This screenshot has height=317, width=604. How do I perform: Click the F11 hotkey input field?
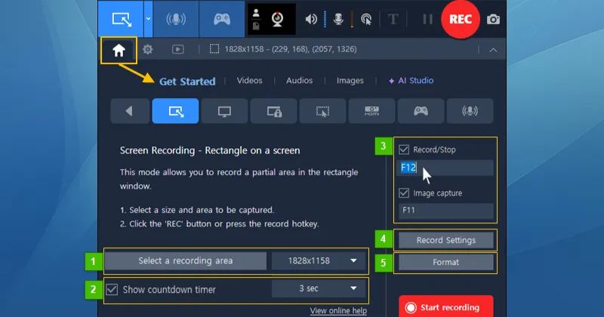pyautogui.click(x=445, y=211)
